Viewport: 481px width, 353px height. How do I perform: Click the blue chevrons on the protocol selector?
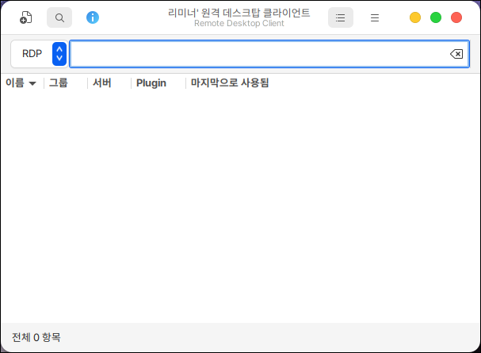coord(59,54)
